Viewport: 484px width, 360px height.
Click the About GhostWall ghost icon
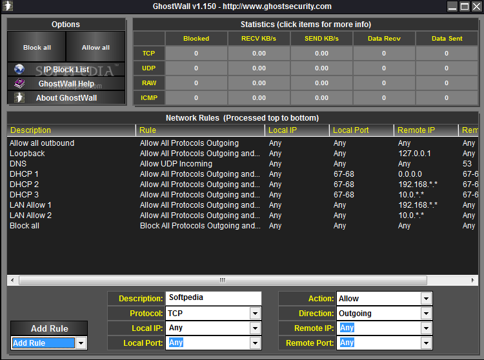[x=19, y=97]
